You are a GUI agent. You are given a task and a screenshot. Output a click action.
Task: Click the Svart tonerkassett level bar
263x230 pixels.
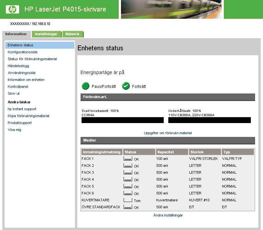pyautogui.click(x=123, y=120)
